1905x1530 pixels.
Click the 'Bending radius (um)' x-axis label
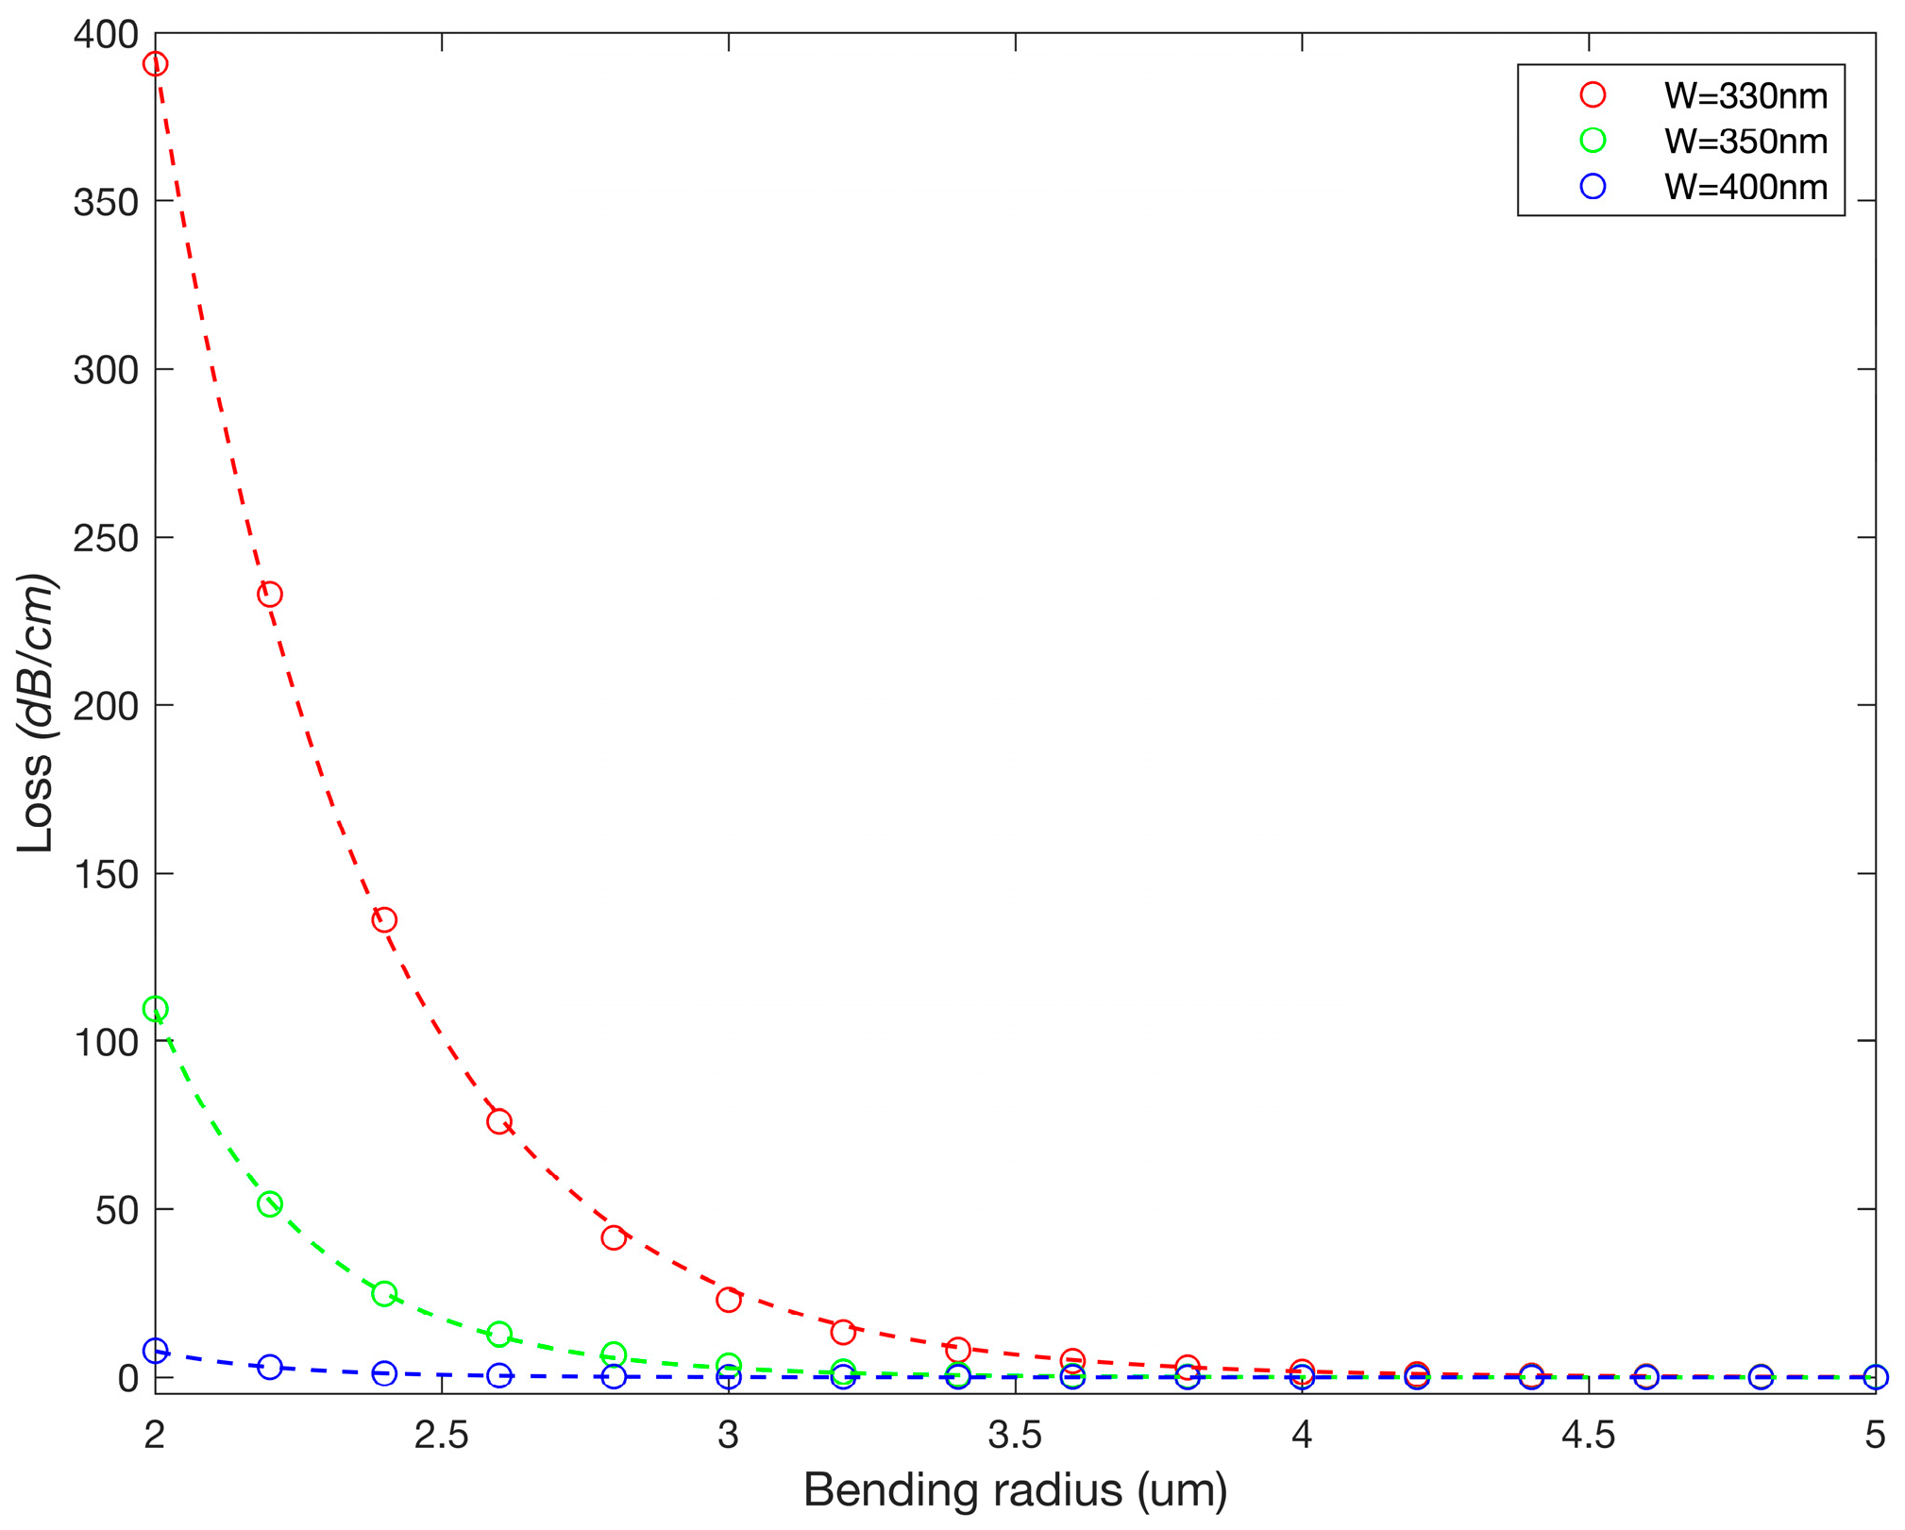pyautogui.click(x=1015, y=1490)
